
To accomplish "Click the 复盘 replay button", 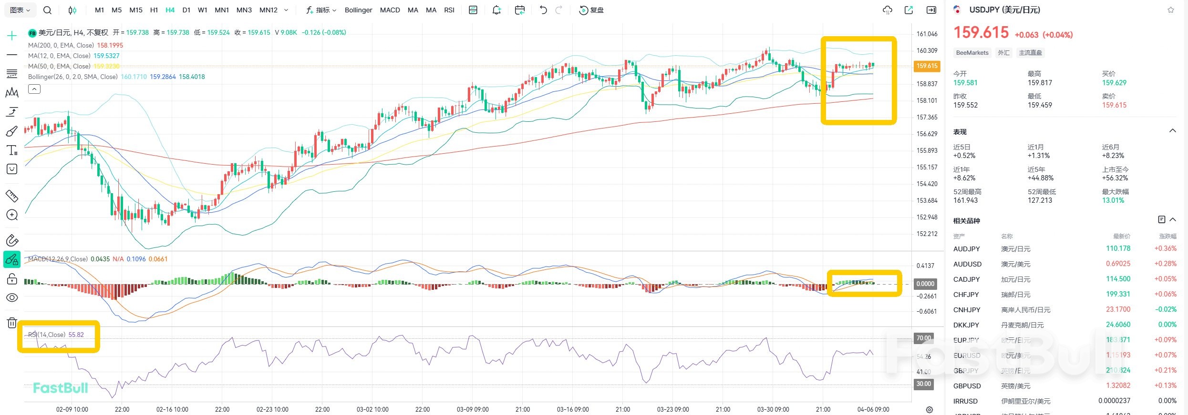I will [x=591, y=10].
